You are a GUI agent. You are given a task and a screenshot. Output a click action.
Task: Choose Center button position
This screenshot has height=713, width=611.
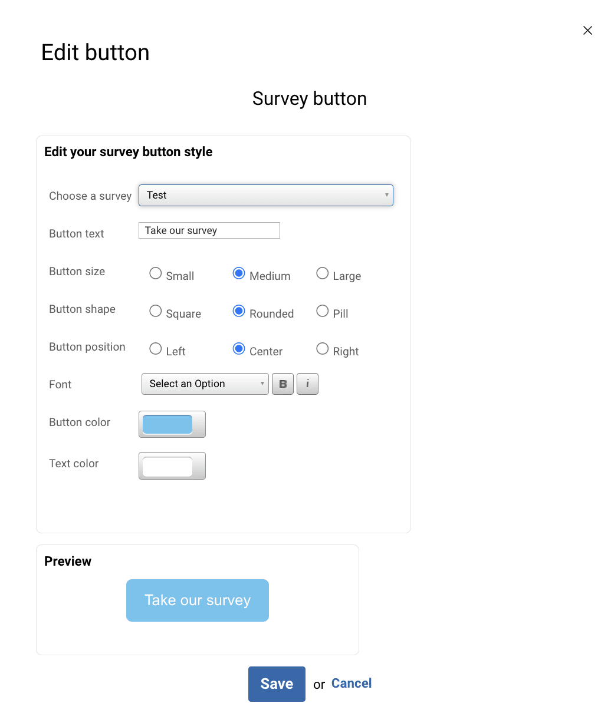239,349
